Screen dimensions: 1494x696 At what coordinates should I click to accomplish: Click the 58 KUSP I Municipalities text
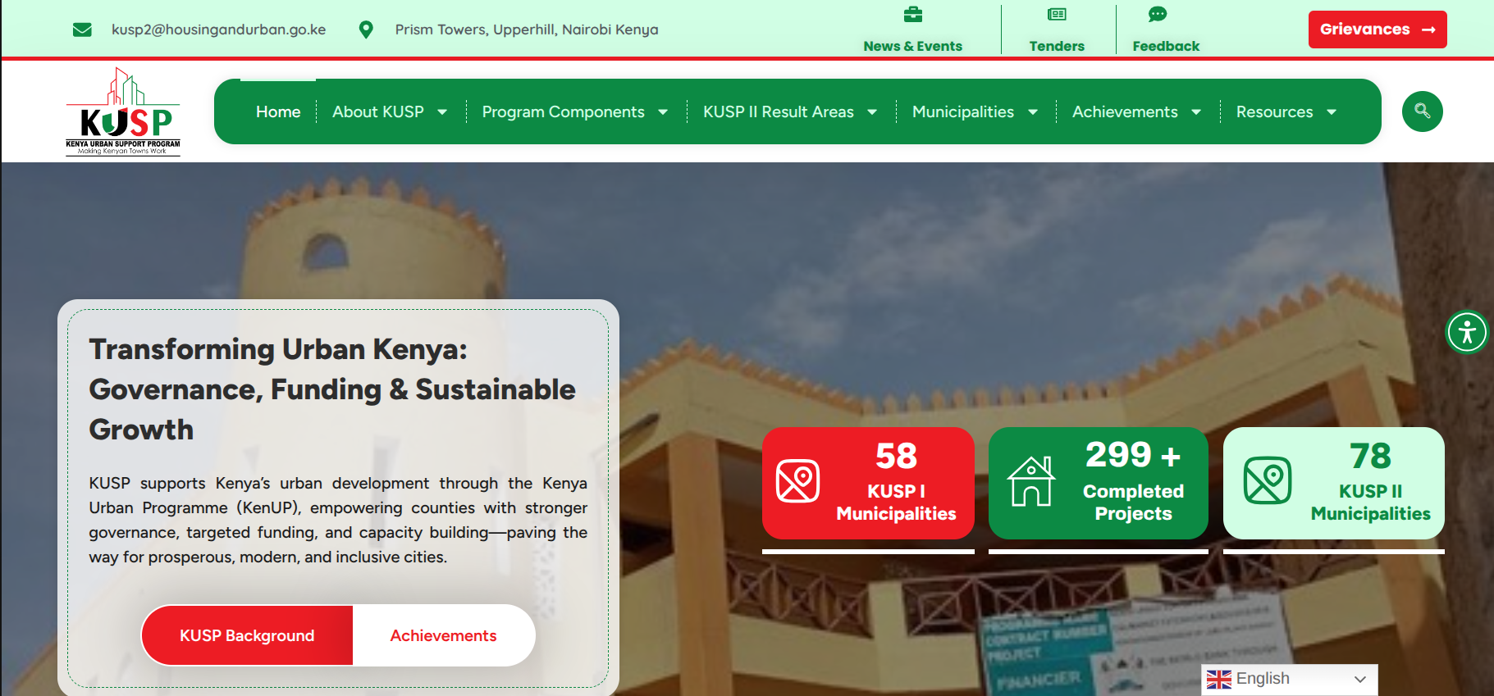[x=896, y=482]
